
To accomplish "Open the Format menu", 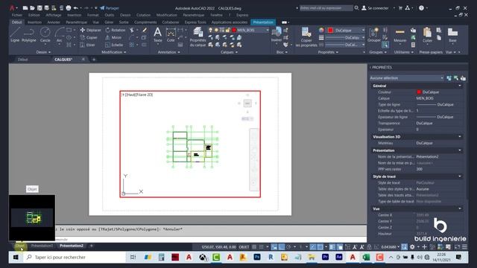I will pyautogui.click(x=92, y=15).
